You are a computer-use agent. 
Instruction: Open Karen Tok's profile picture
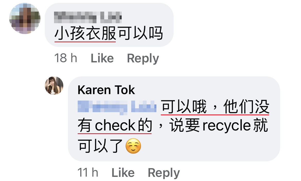click(x=54, y=86)
